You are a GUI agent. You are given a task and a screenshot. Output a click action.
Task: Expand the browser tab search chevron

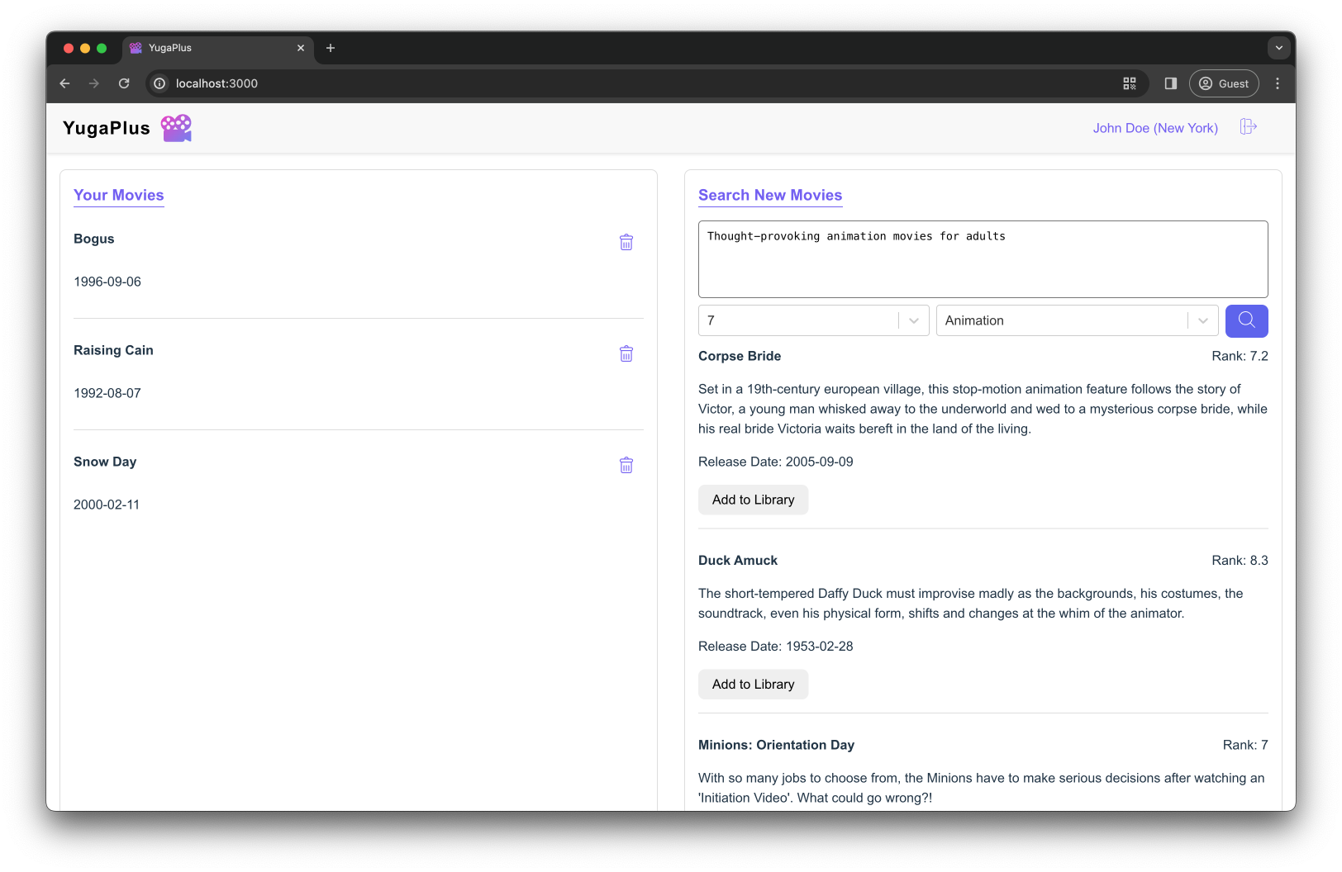(x=1278, y=48)
